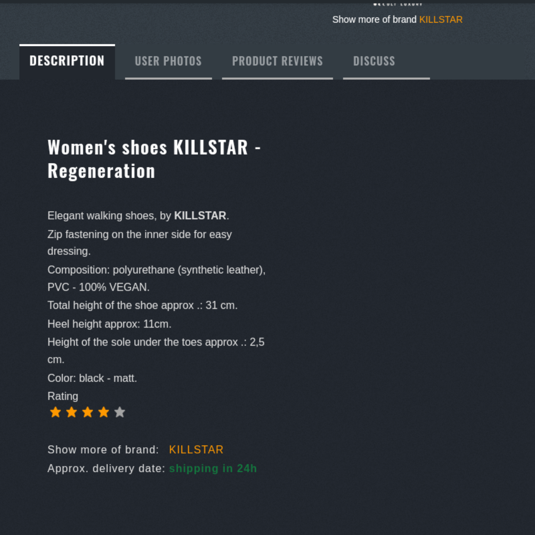Follow the top orange KILLSTAR brand link
The image size is (535, 535).
441,20
